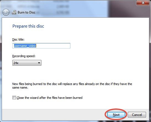This screenshot has height=122, width=151.
Task: Open the Recording speed combo box
Action: (27, 63)
